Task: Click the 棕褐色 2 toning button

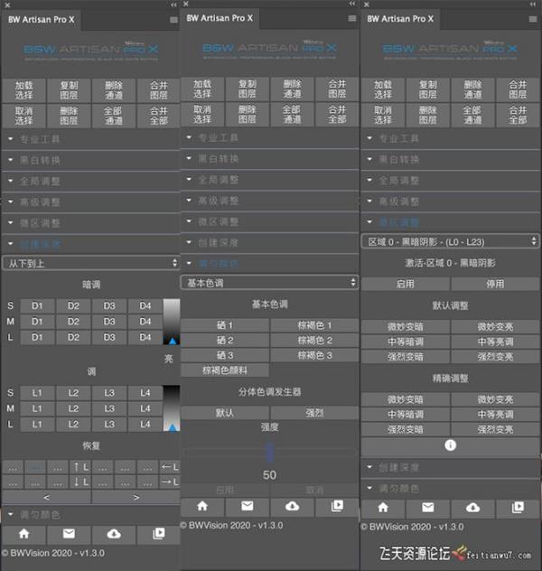Action: pos(314,340)
